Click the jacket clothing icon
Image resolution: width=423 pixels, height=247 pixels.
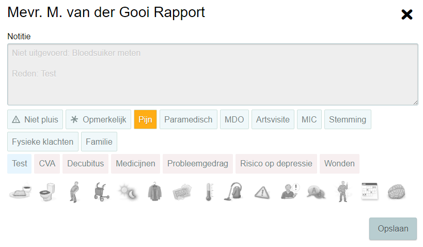pos(154,192)
